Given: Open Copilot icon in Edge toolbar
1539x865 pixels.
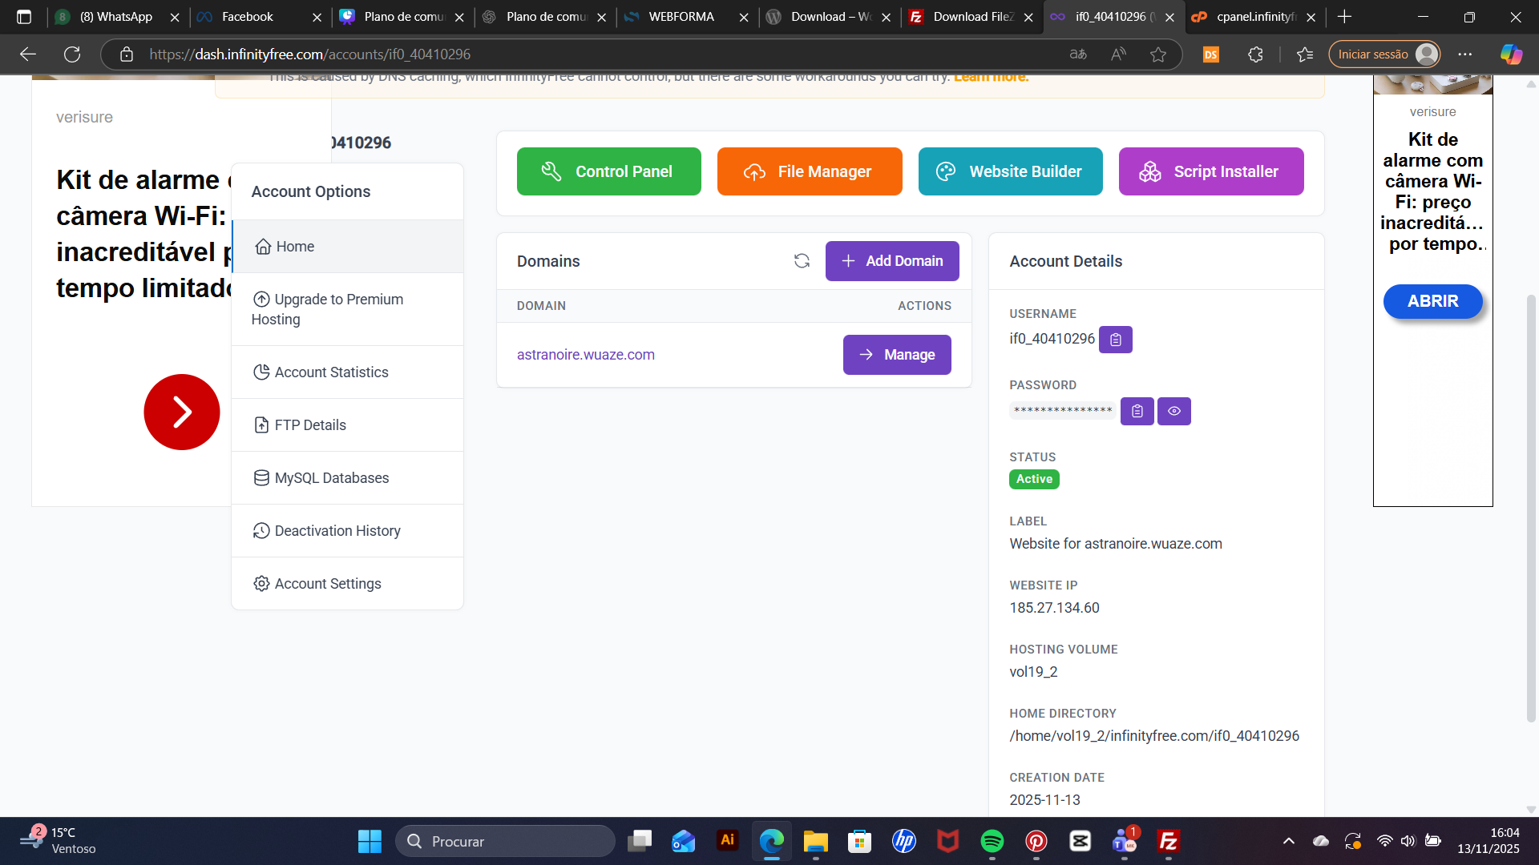Looking at the screenshot, I should (1511, 54).
